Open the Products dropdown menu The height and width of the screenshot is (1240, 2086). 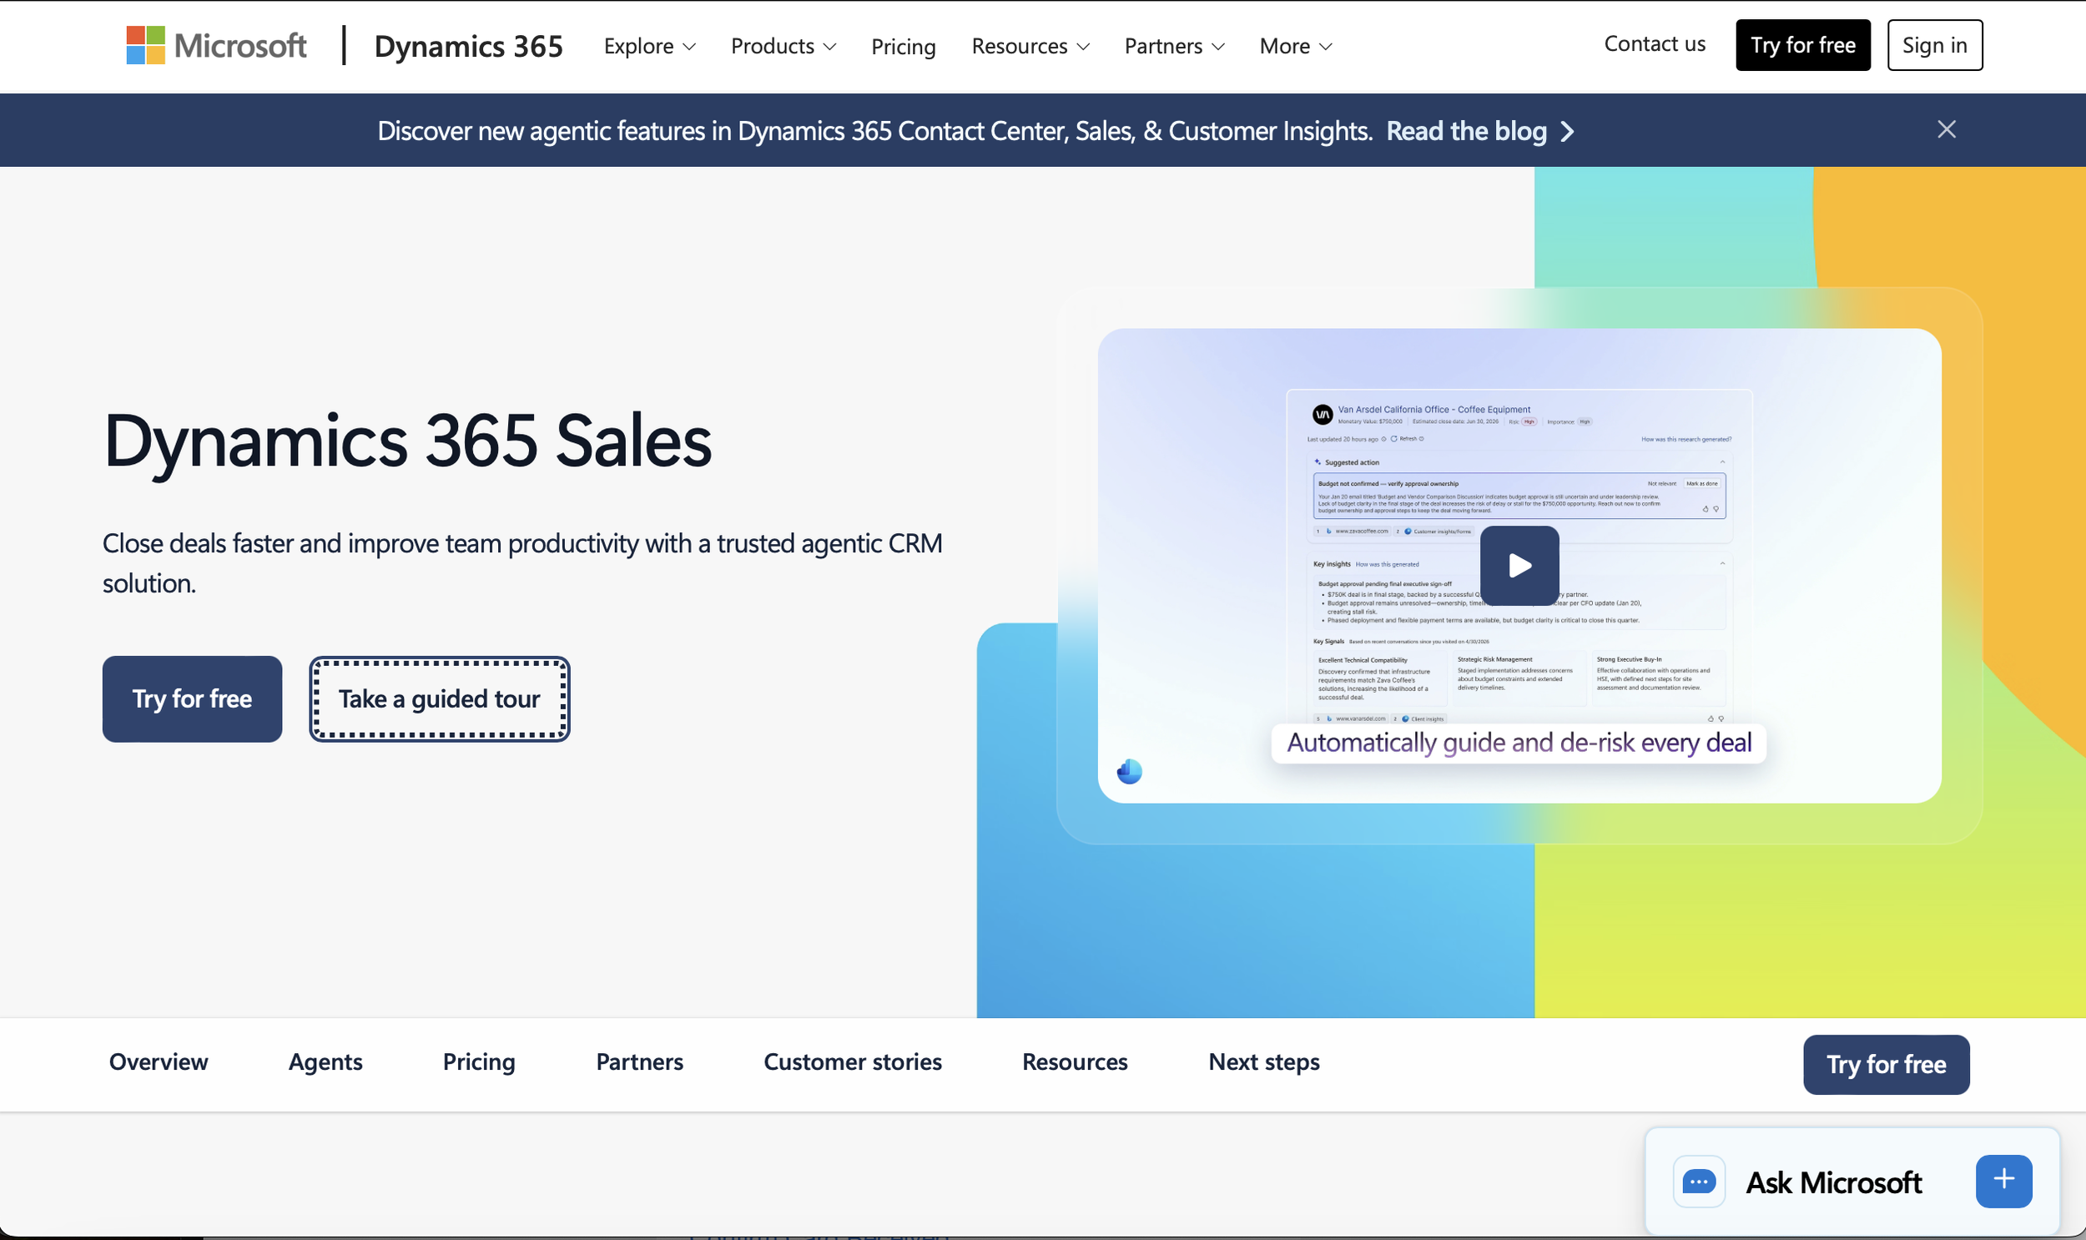click(783, 46)
